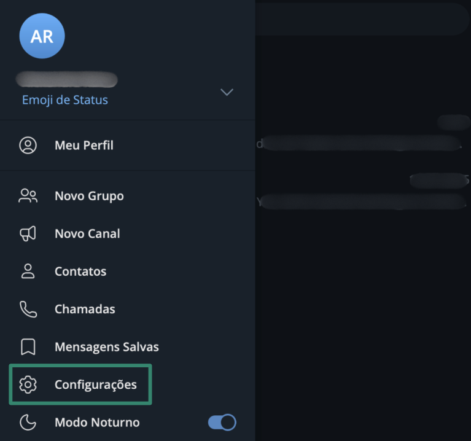This screenshot has width=471, height=441.
Task: Click the Novo Grupo people icon
Action: click(28, 196)
